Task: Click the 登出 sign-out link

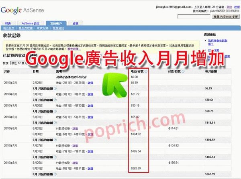Action: [x=229, y=7]
